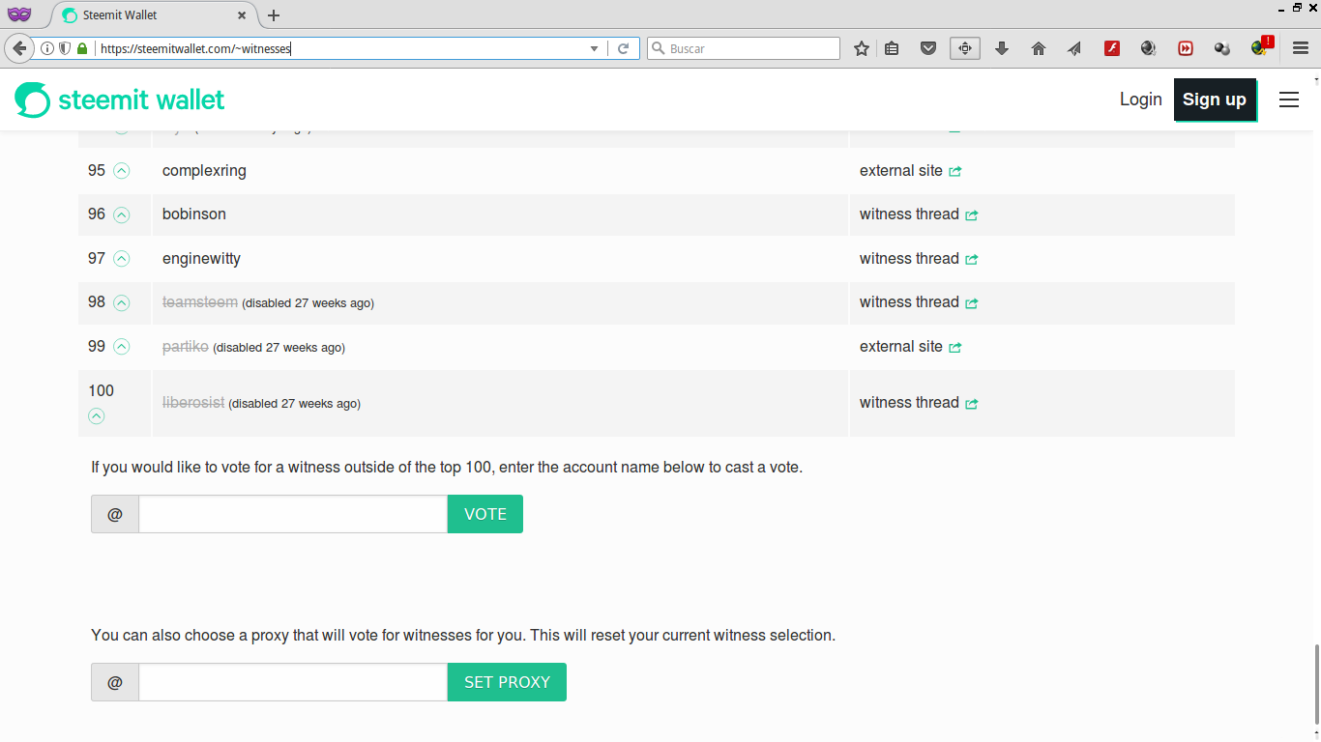1321x742 pixels.
Task: Click the Steemit Wallet logo
Action: click(120, 100)
